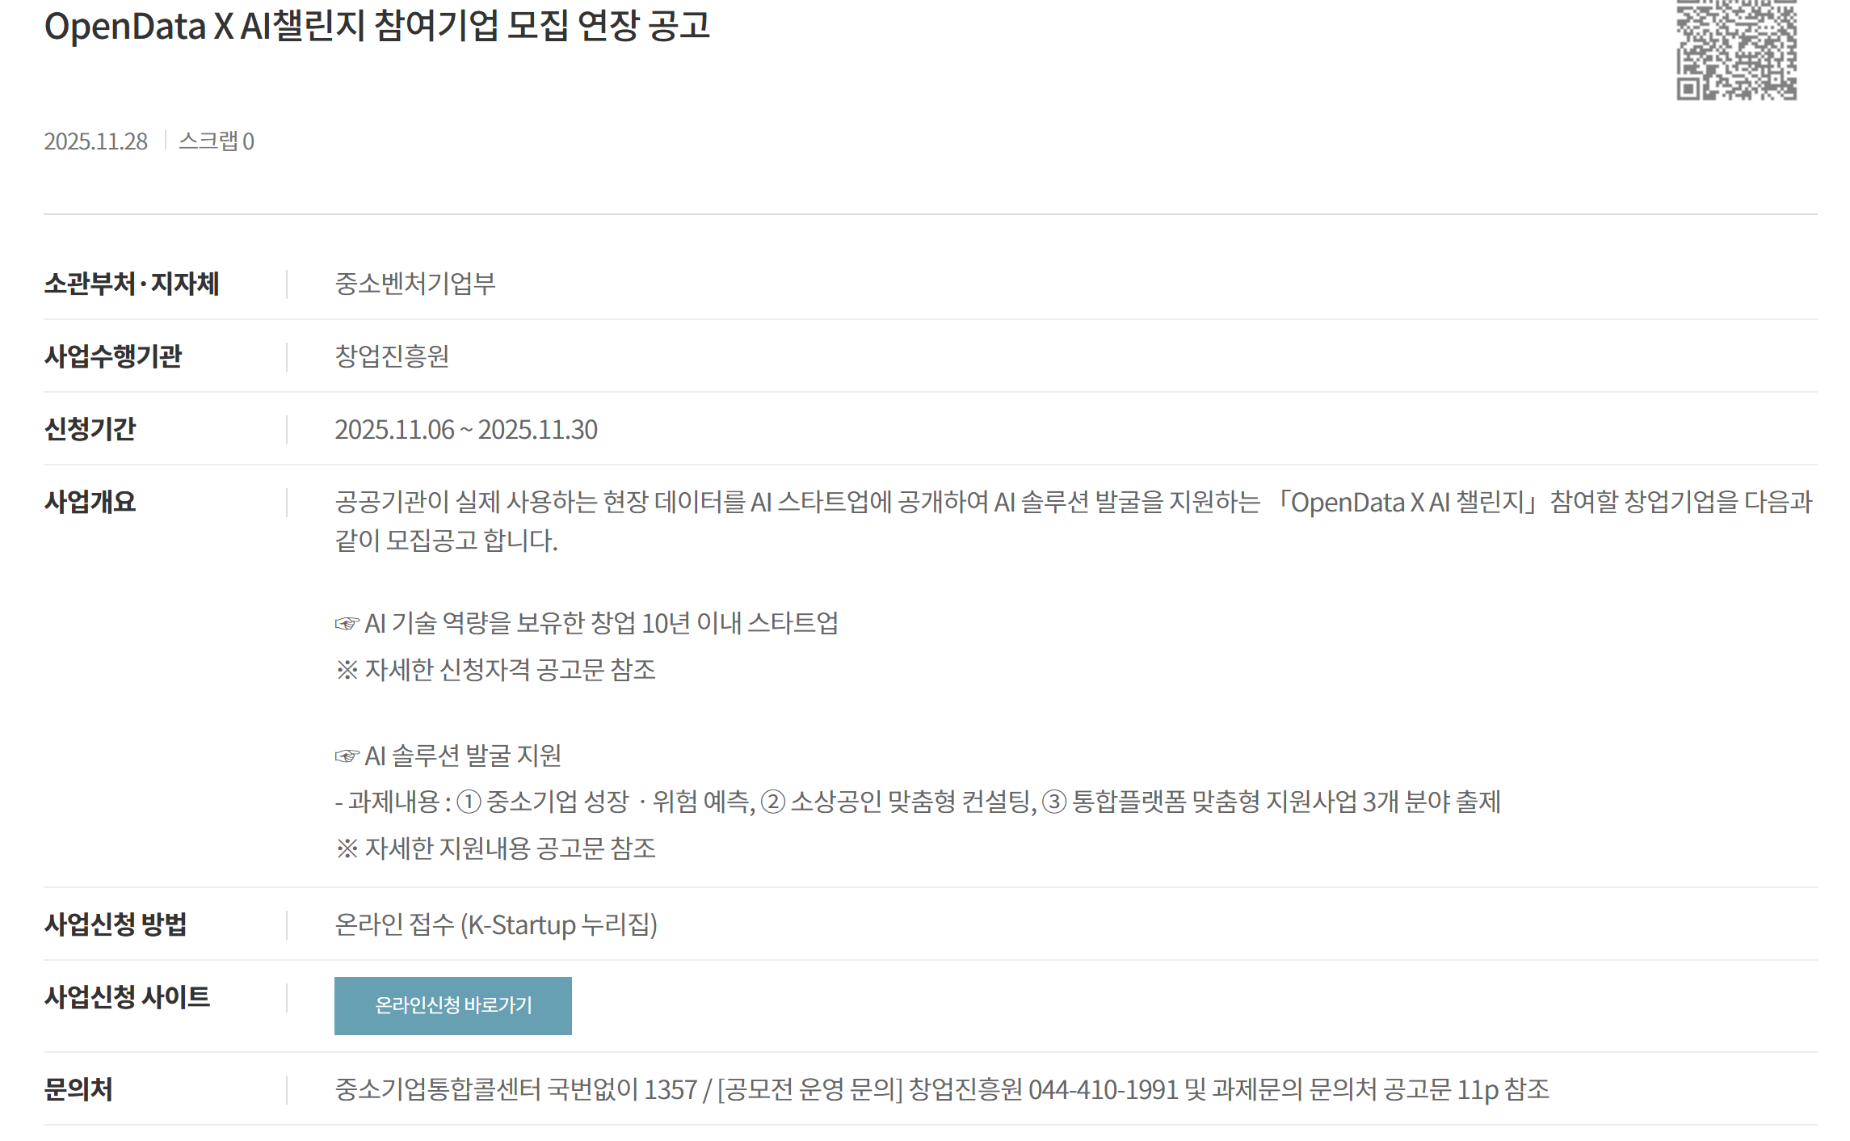Click the 스크랩 0 scrap counter

pyautogui.click(x=216, y=141)
